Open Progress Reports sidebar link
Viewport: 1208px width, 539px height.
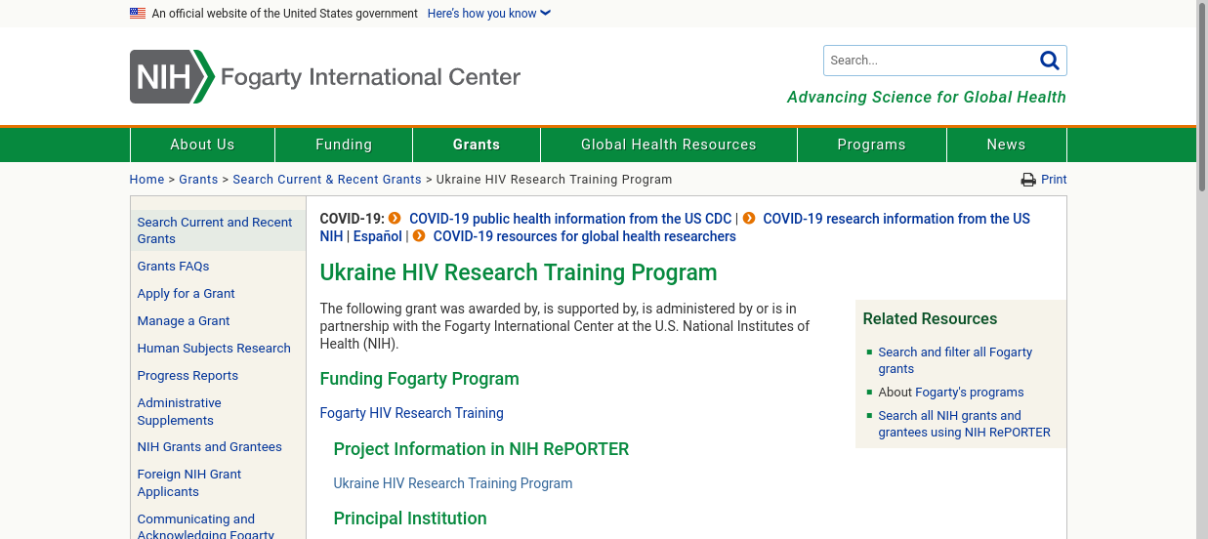tap(187, 376)
